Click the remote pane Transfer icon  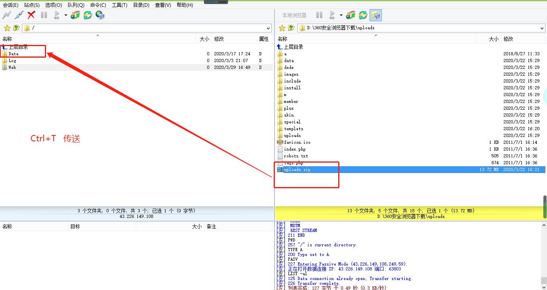pos(75,15)
